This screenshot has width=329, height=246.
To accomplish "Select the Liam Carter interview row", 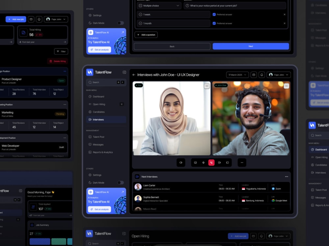I will click(x=212, y=187).
